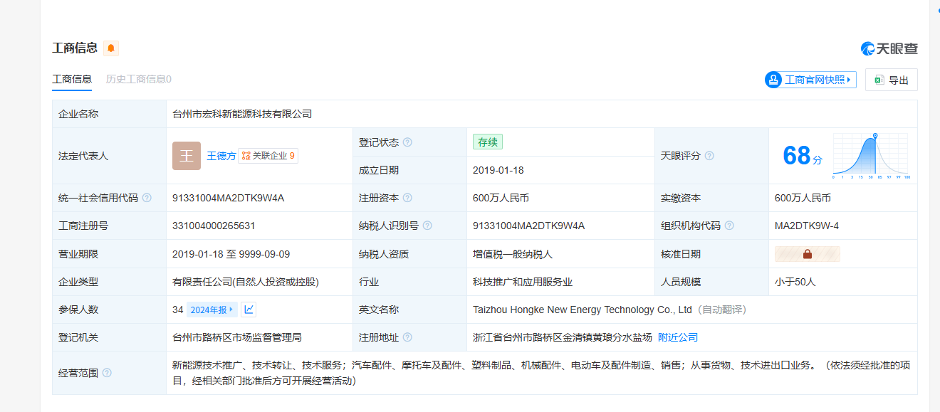The width and height of the screenshot is (940, 412).
Task: Open 关联企业 9 related companies list
Action: pos(268,156)
